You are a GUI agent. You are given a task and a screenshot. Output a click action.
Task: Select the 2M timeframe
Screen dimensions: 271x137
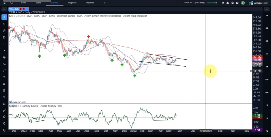tap(267, 28)
